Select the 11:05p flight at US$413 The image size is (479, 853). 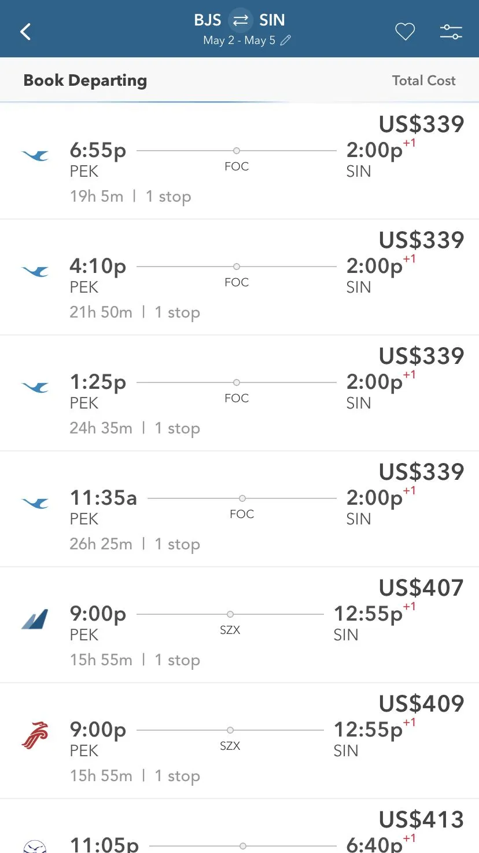pyautogui.click(x=237, y=837)
